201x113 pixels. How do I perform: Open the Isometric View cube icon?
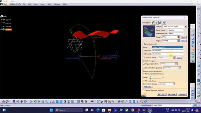pyautogui.click(x=61, y=102)
